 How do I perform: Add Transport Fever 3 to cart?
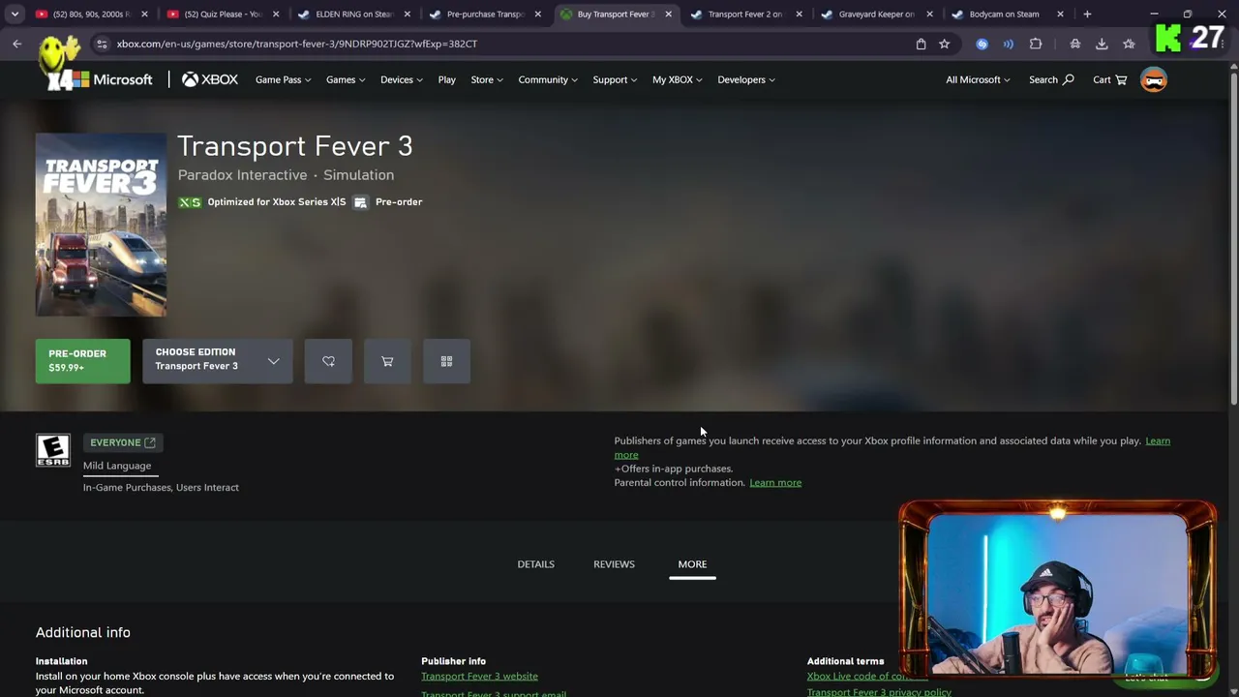click(387, 361)
